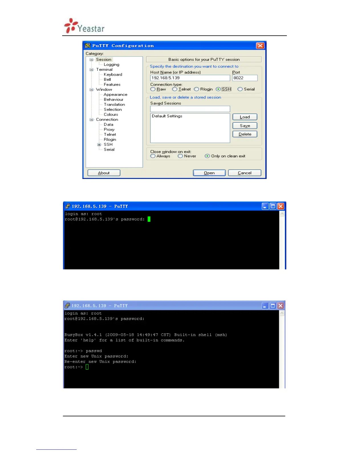Click scroll-up arrow in second terminal window
The width and height of the screenshot is (349, 452).
tap(282, 313)
